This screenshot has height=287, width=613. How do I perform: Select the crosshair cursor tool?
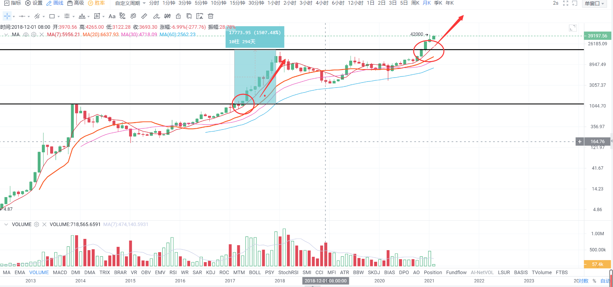(x=7, y=16)
